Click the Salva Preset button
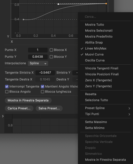This screenshot has height=164, width=133. (x=49, y=108)
